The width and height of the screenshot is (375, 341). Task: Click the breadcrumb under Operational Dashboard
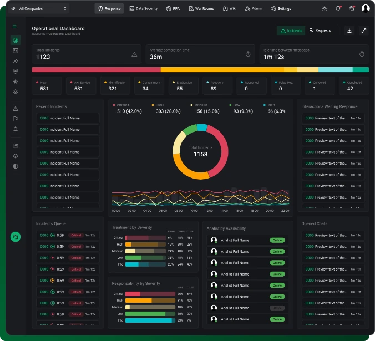click(x=56, y=34)
